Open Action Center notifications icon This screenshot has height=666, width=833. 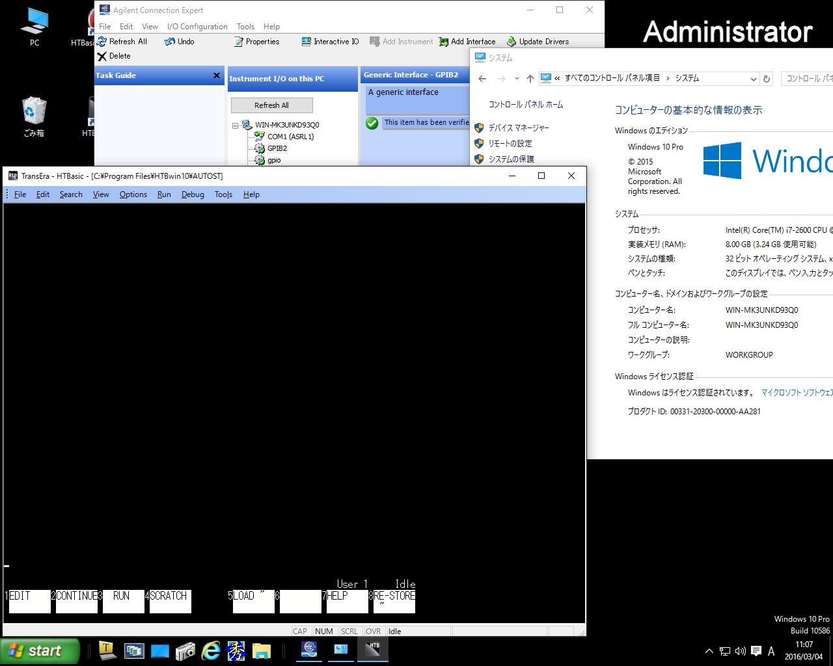756,651
